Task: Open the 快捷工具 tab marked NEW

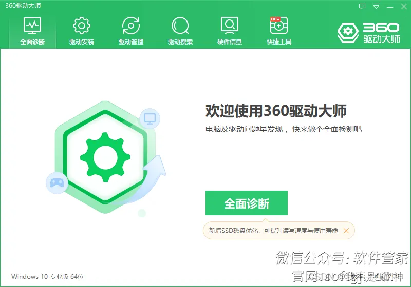Action: [x=278, y=31]
